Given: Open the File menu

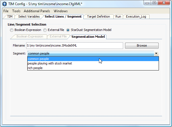Looking at the screenshot, I should coord(6,11).
